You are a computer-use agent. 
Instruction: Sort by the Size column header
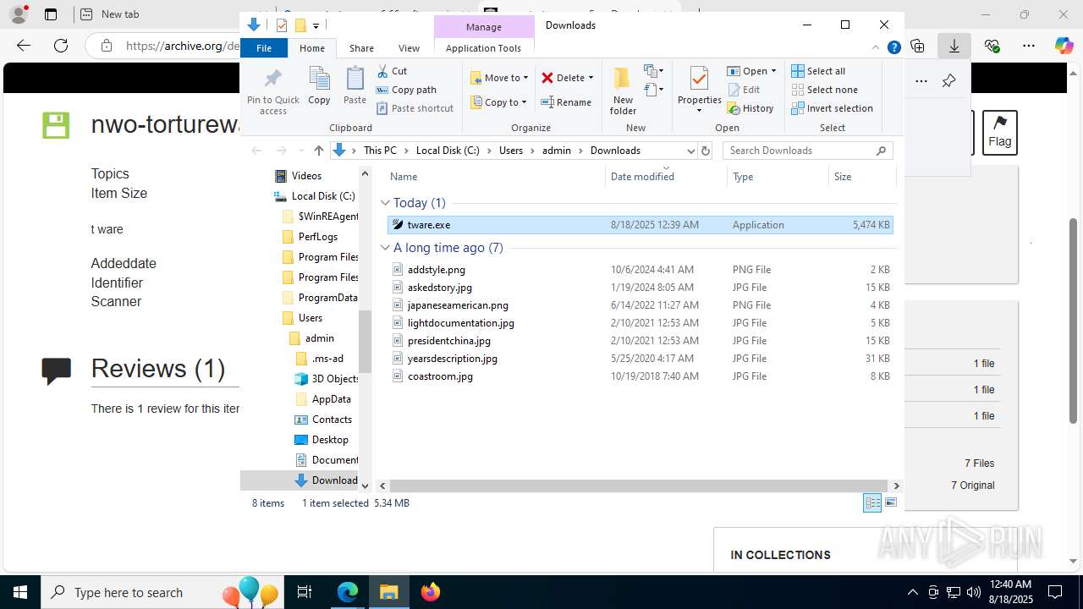[x=861, y=177]
